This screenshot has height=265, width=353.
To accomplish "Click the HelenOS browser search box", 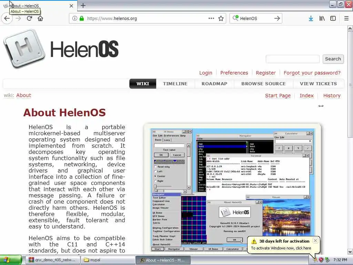I will (256, 19).
